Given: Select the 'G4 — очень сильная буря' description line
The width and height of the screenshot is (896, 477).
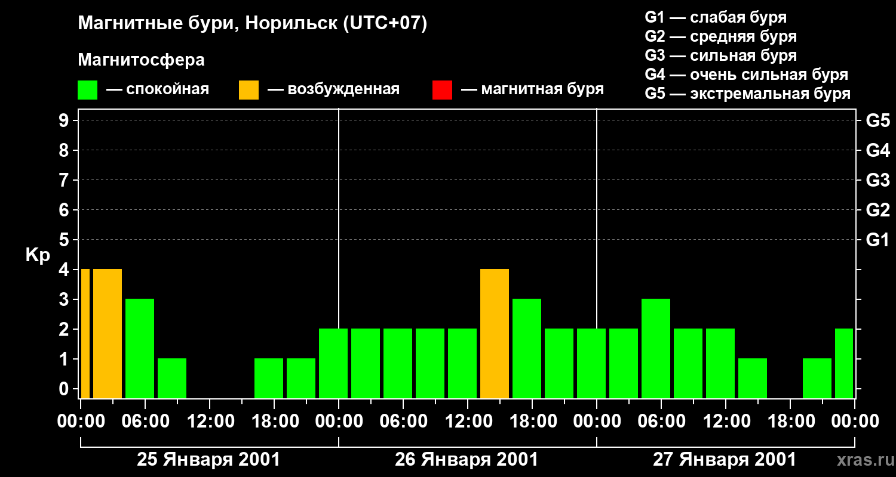Looking at the screenshot, I should [x=746, y=75].
